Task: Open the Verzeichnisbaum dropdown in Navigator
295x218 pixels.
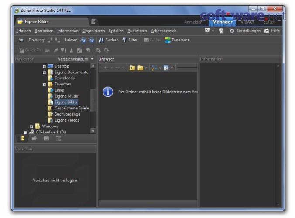Action: pos(75,59)
